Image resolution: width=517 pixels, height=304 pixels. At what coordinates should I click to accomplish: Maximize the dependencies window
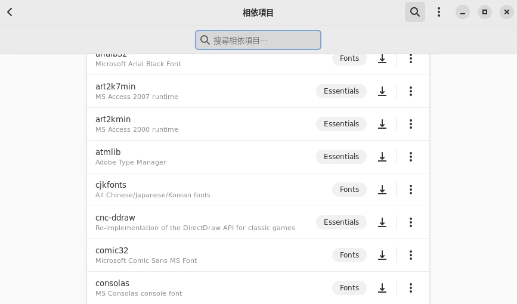(x=485, y=12)
